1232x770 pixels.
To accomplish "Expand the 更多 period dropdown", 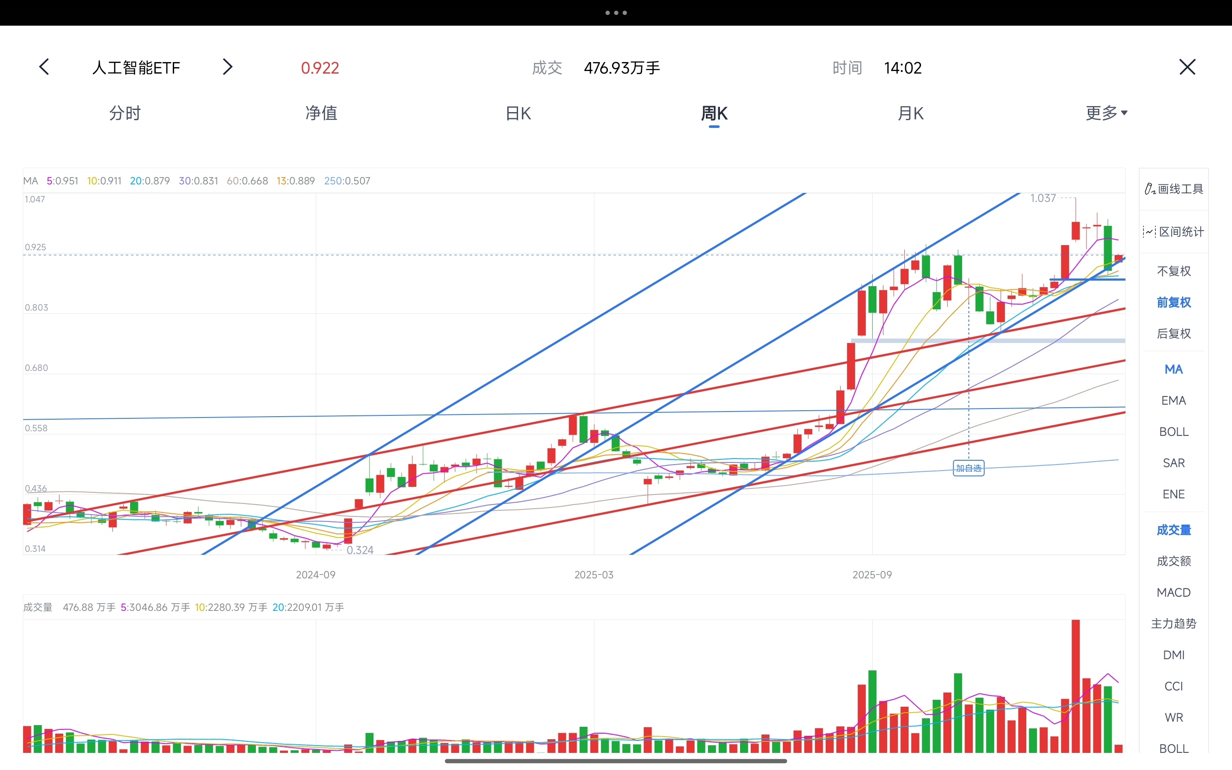I will [1106, 113].
